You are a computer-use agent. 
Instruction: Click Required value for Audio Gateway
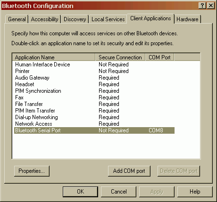(109, 78)
